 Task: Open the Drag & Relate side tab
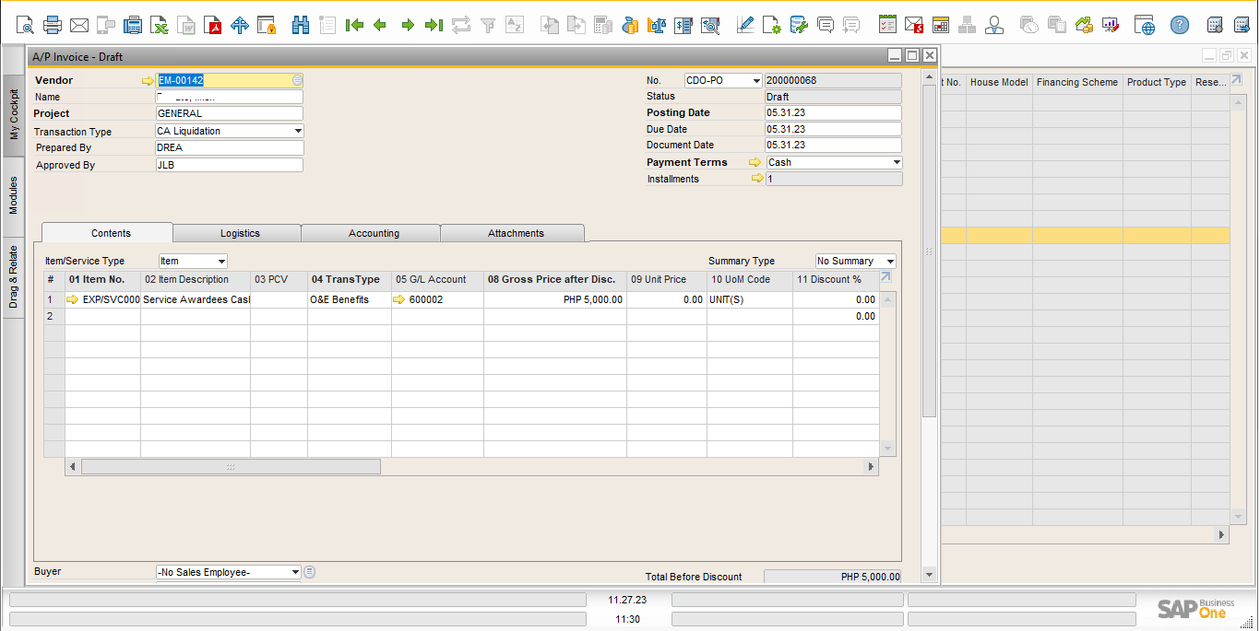(x=14, y=277)
